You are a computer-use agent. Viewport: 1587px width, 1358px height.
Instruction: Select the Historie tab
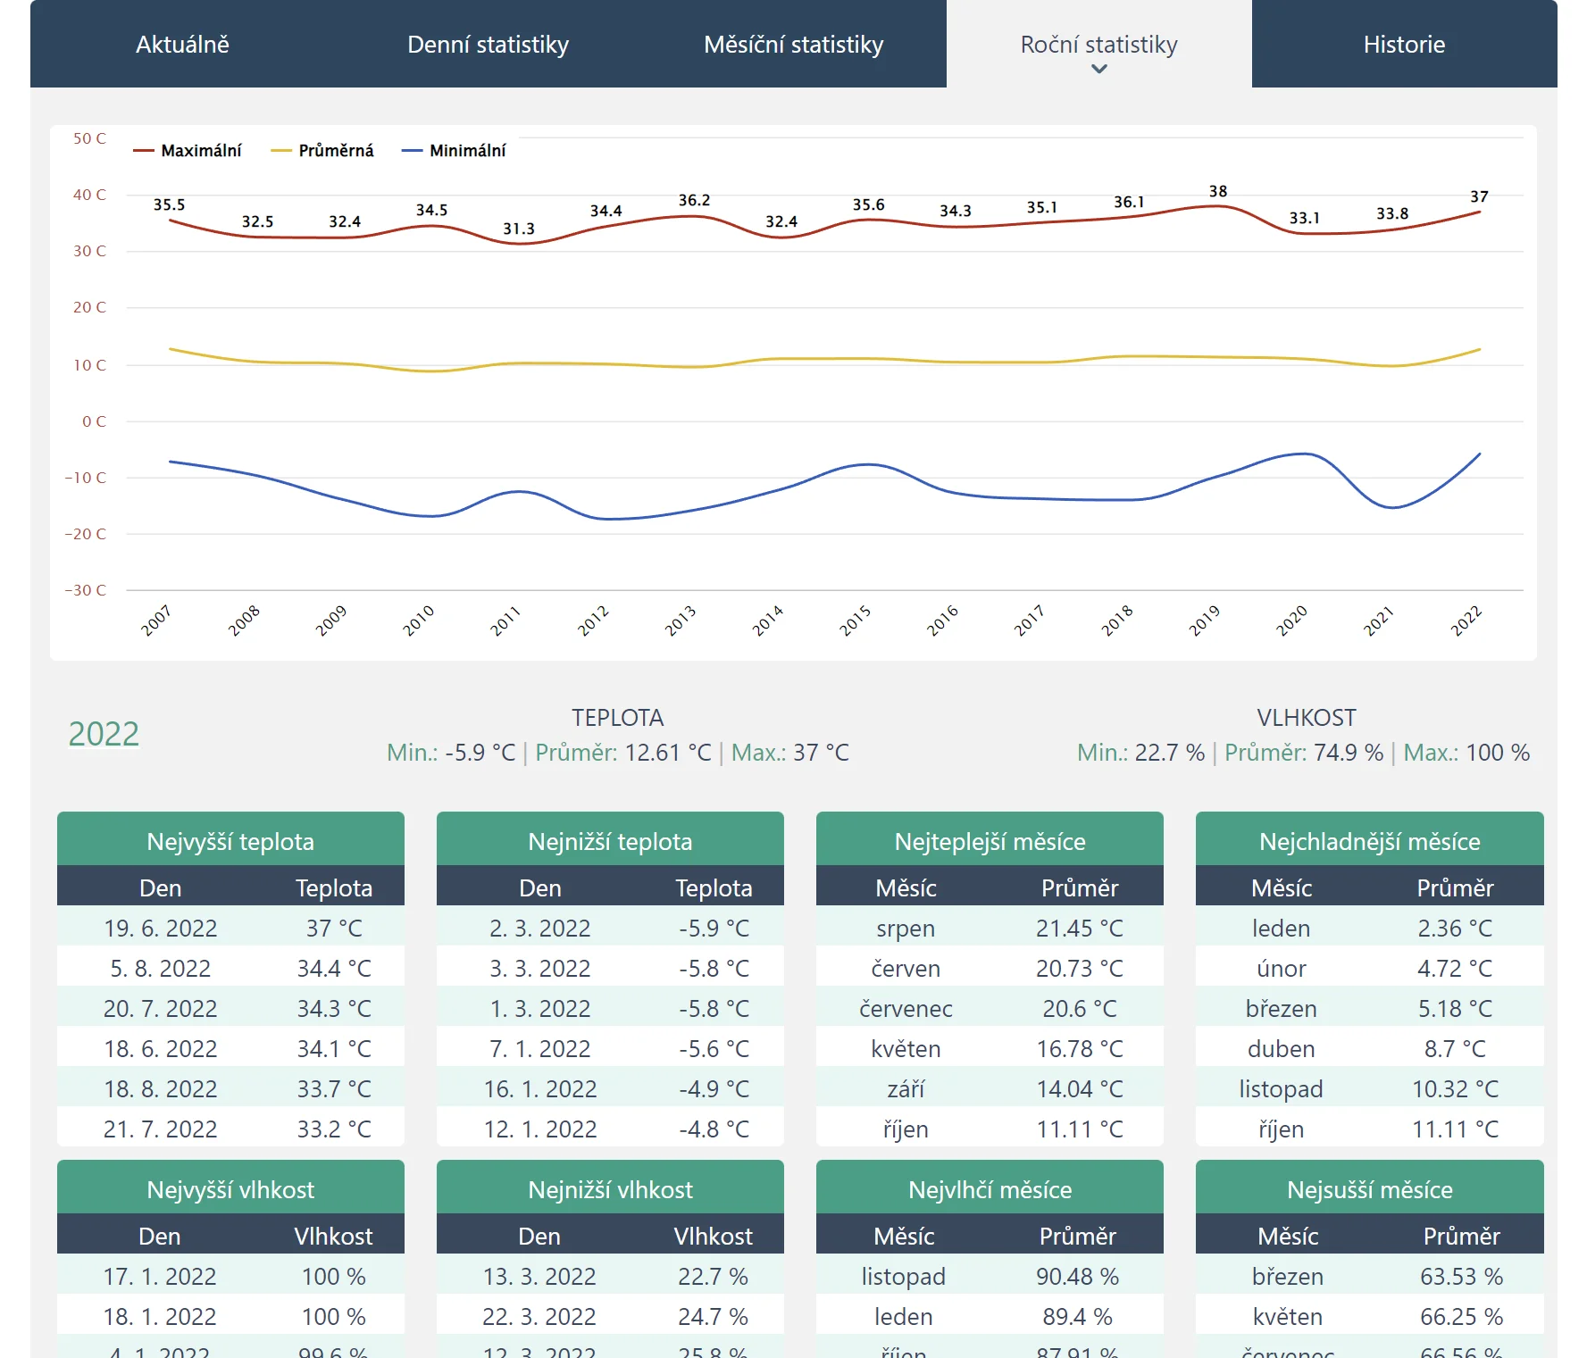(x=1403, y=45)
